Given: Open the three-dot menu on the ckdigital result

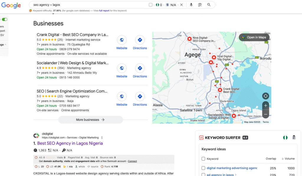Looking at the screenshot, I should pyautogui.click(x=102, y=137).
